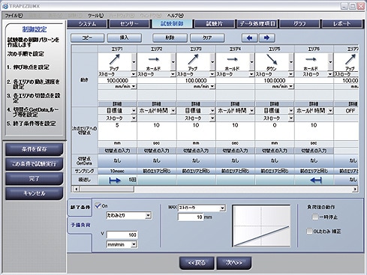Select the 終了条件 side tab

click(80, 208)
